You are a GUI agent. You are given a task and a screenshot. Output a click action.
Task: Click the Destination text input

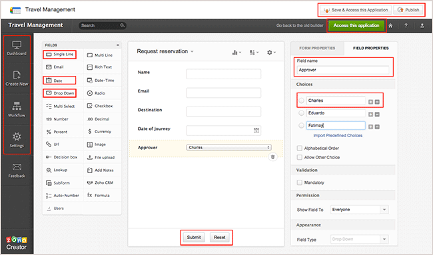tap(223, 112)
